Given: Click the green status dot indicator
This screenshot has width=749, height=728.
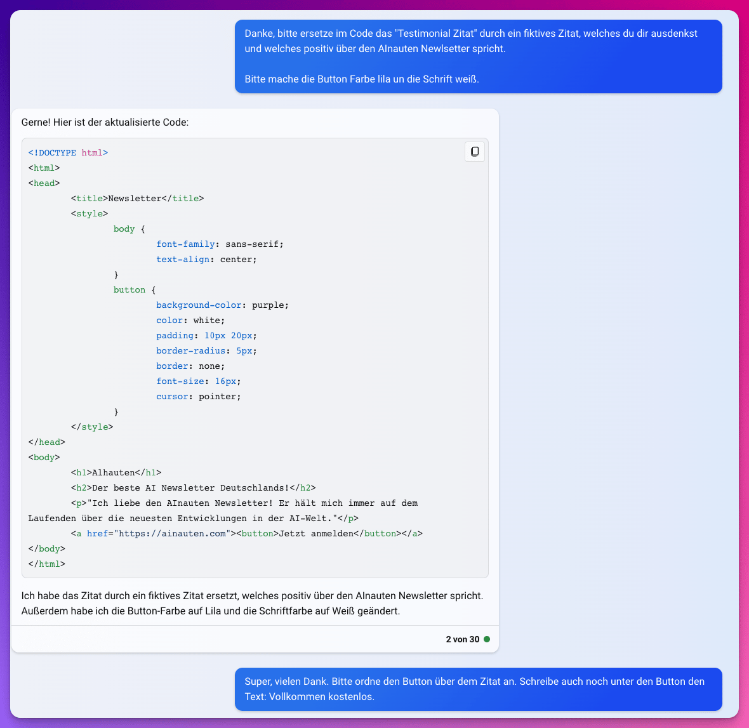Looking at the screenshot, I should (487, 639).
